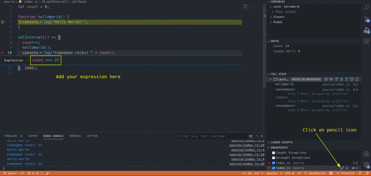Image resolution: width=371 pixels, height=176 pixels.
Task: Click 'Show 2 More: Skipped by skipFiles' link
Action: (318, 94)
